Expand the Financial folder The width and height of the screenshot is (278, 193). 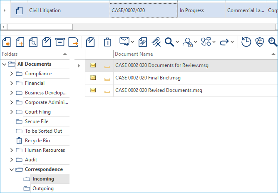pos(12,83)
